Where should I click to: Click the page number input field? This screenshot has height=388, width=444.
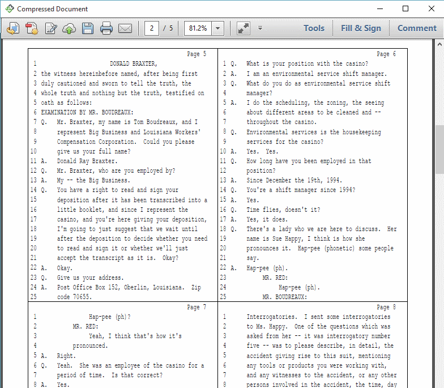coord(152,28)
